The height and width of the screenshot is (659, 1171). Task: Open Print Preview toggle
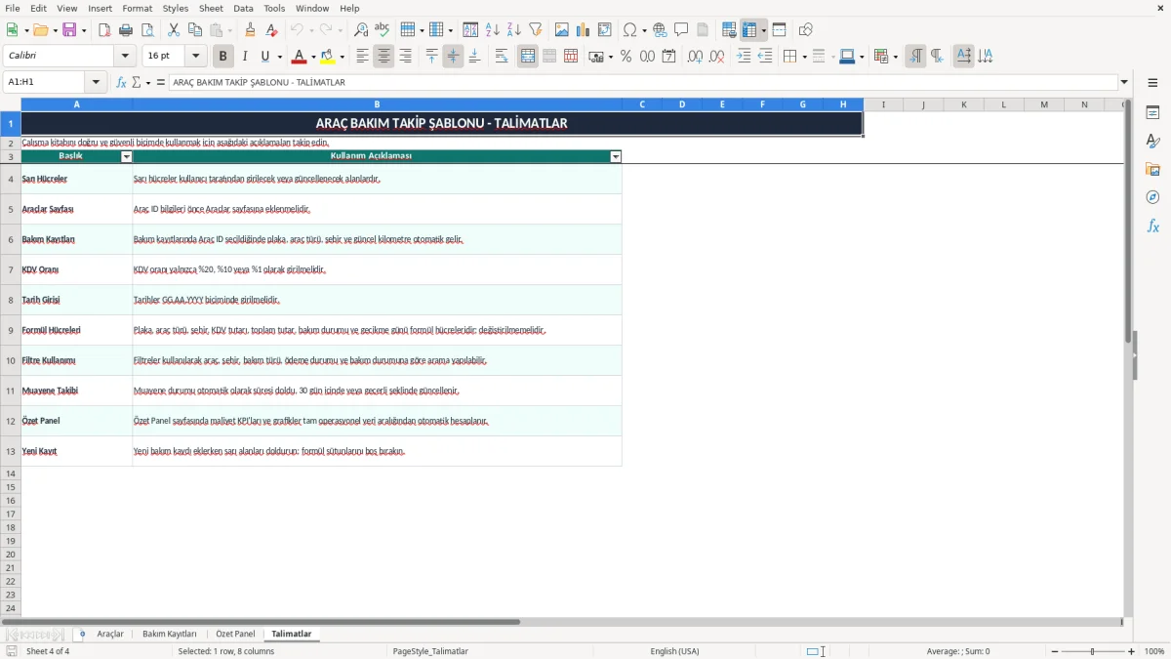(x=147, y=30)
